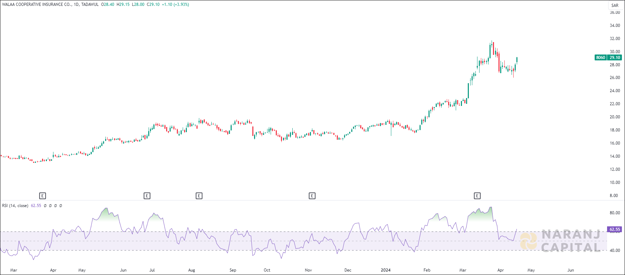The width and height of the screenshot is (625, 275).
Task: Click the Feb label on the time axis
Action: (x=427, y=270)
